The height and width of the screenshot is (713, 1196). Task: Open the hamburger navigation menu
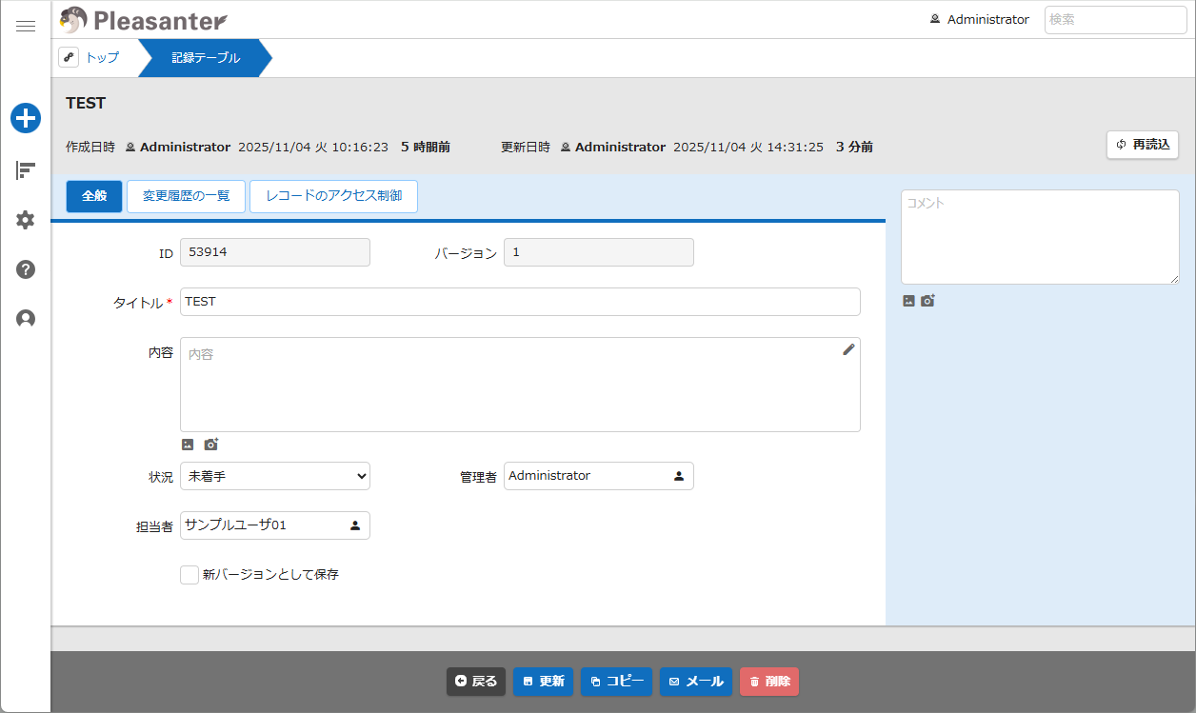pos(26,27)
